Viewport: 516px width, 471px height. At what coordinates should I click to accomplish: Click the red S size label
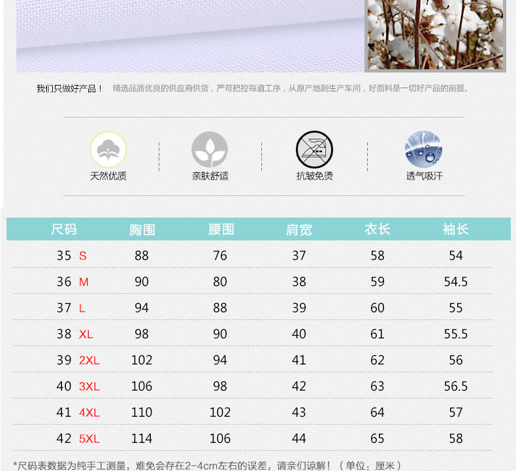coord(82,255)
